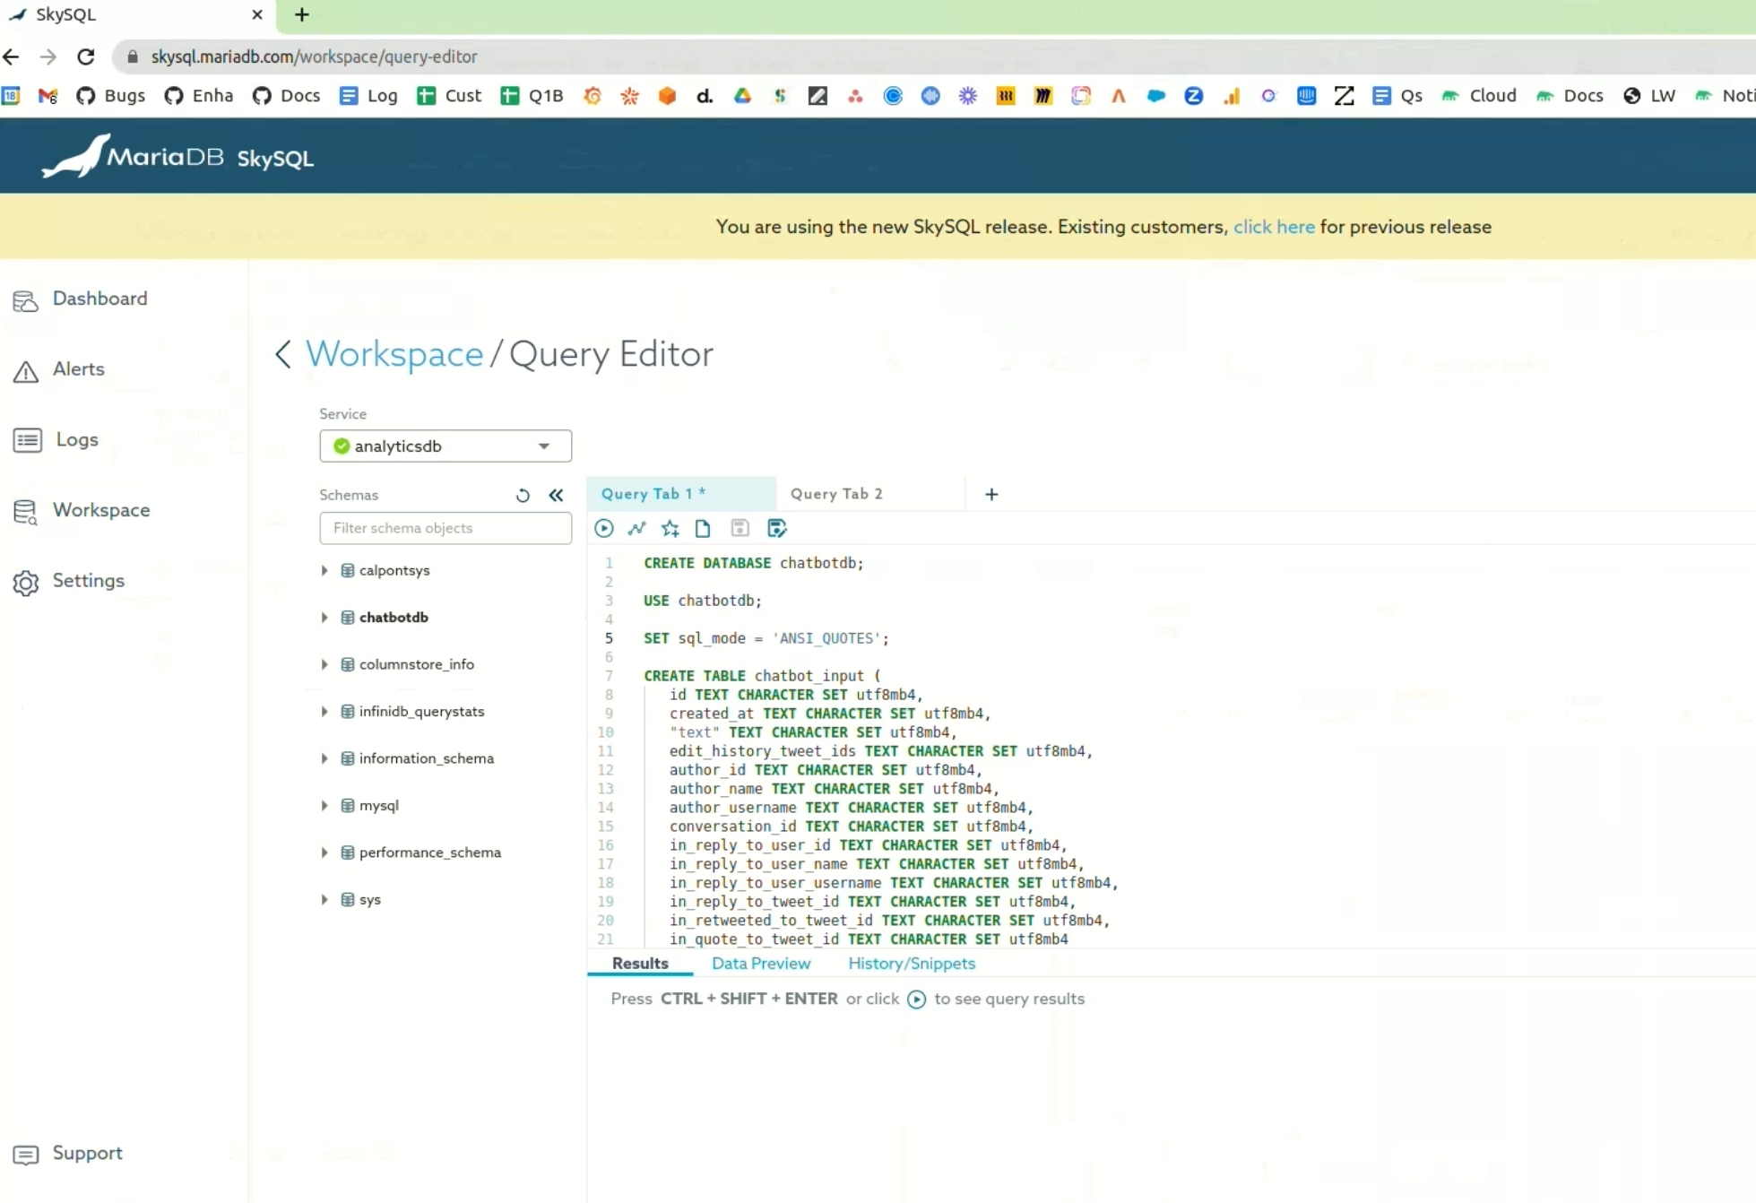Expand the information_schema tree node
Viewport: 1756px width, 1203px height.
click(324, 758)
